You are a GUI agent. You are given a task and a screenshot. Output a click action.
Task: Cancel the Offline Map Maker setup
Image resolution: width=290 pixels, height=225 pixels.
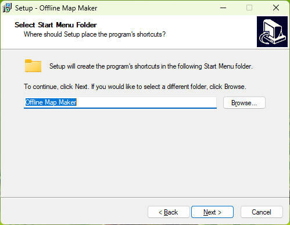pyautogui.click(x=262, y=212)
